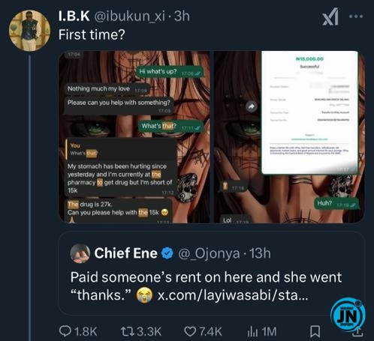Click the I.B.K display name
Viewport: 374px width, 341px height.
pyautogui.click(x=74, y=16)
